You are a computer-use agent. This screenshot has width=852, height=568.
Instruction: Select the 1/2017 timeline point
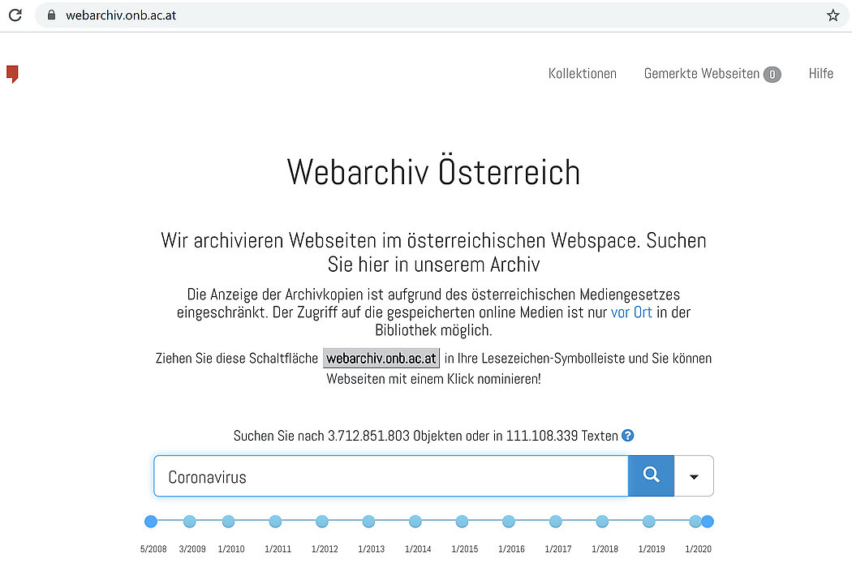555,522
